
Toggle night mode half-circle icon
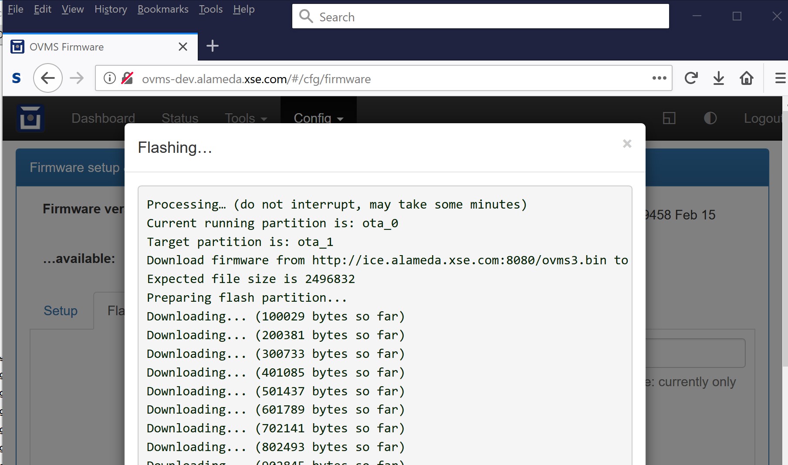tap(710, 118)
